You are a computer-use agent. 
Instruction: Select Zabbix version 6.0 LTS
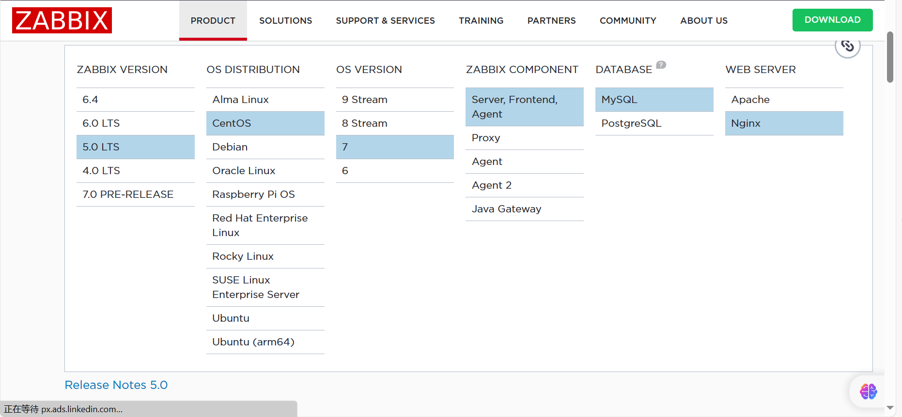point(136,123)
